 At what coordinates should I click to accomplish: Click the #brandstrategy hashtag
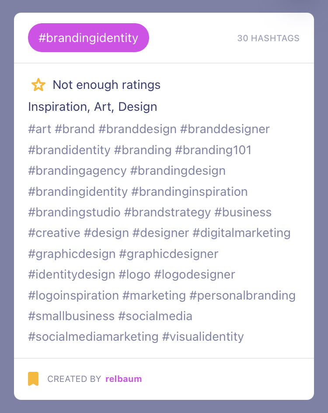click(x=167, y=212)
